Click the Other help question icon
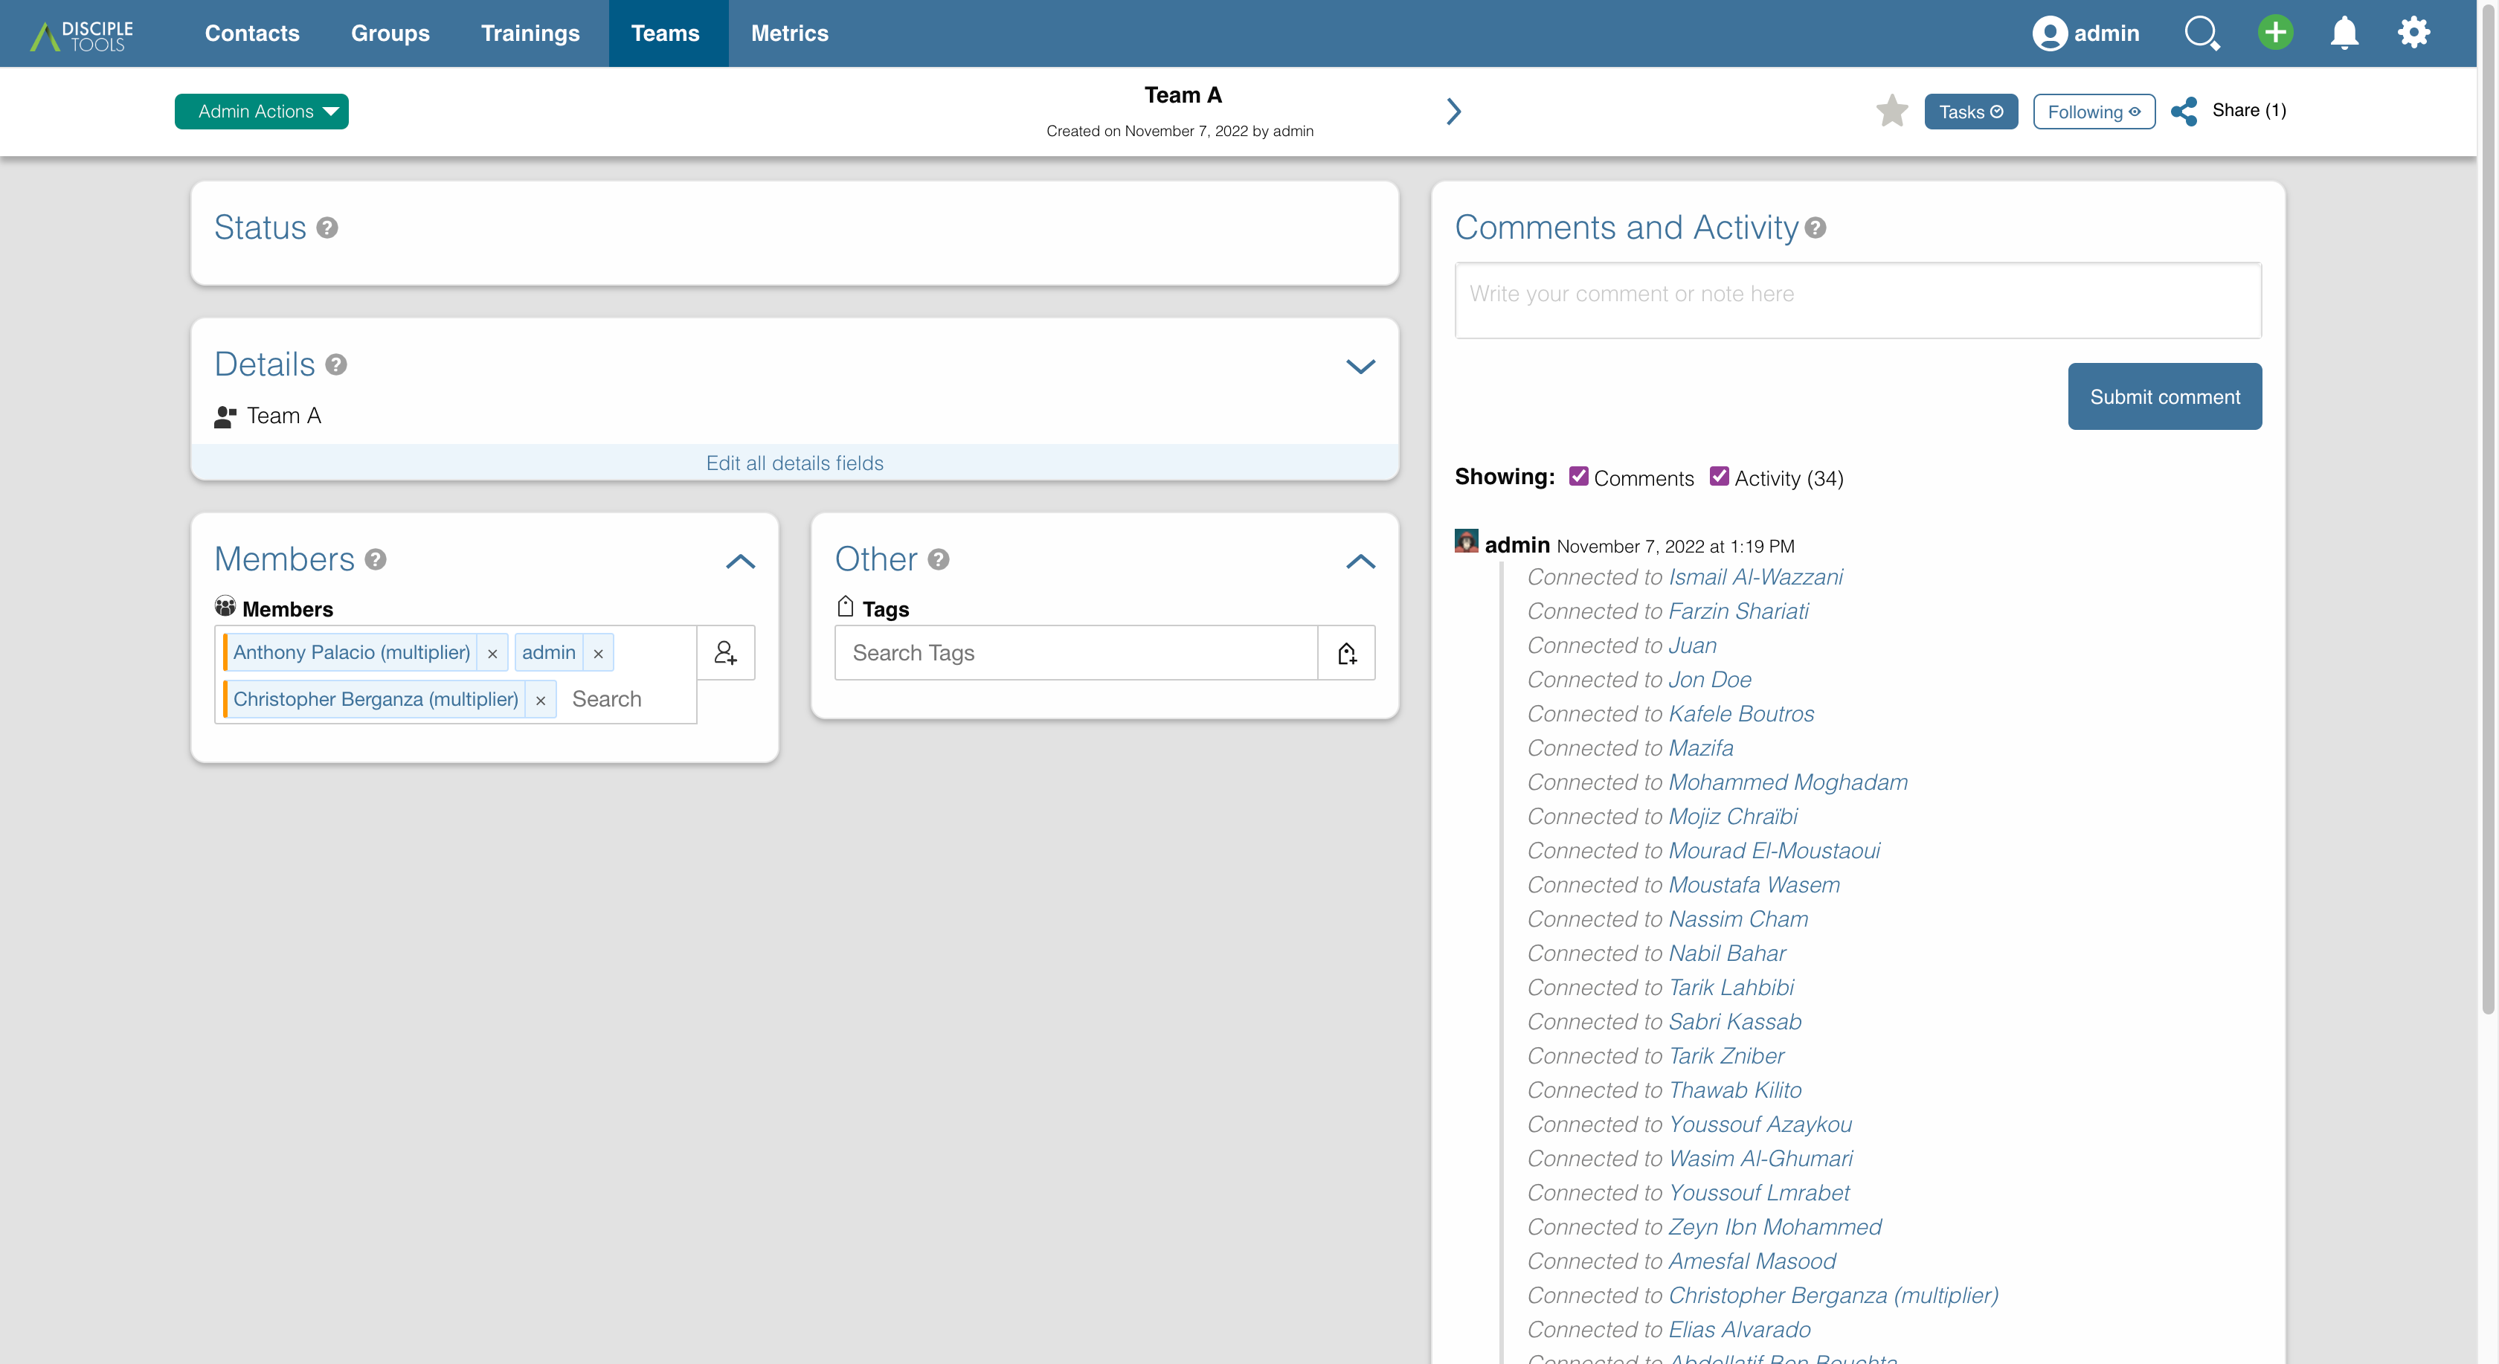The width and height of the screenshot is (2499, 1364). pos(938,560)
